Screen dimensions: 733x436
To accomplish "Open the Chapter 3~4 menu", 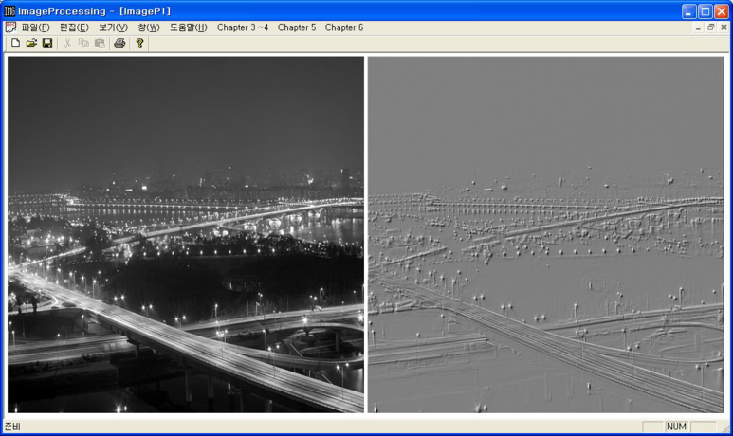I will 243,27.
